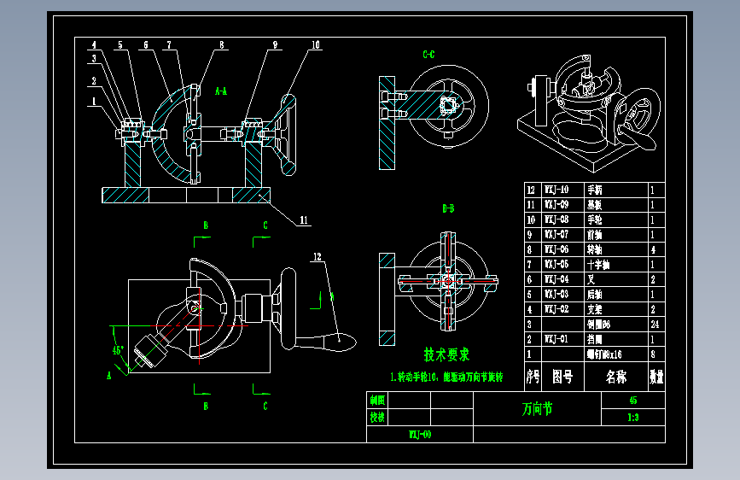Click the green material value 45 in title block

[x=632, y=401]
